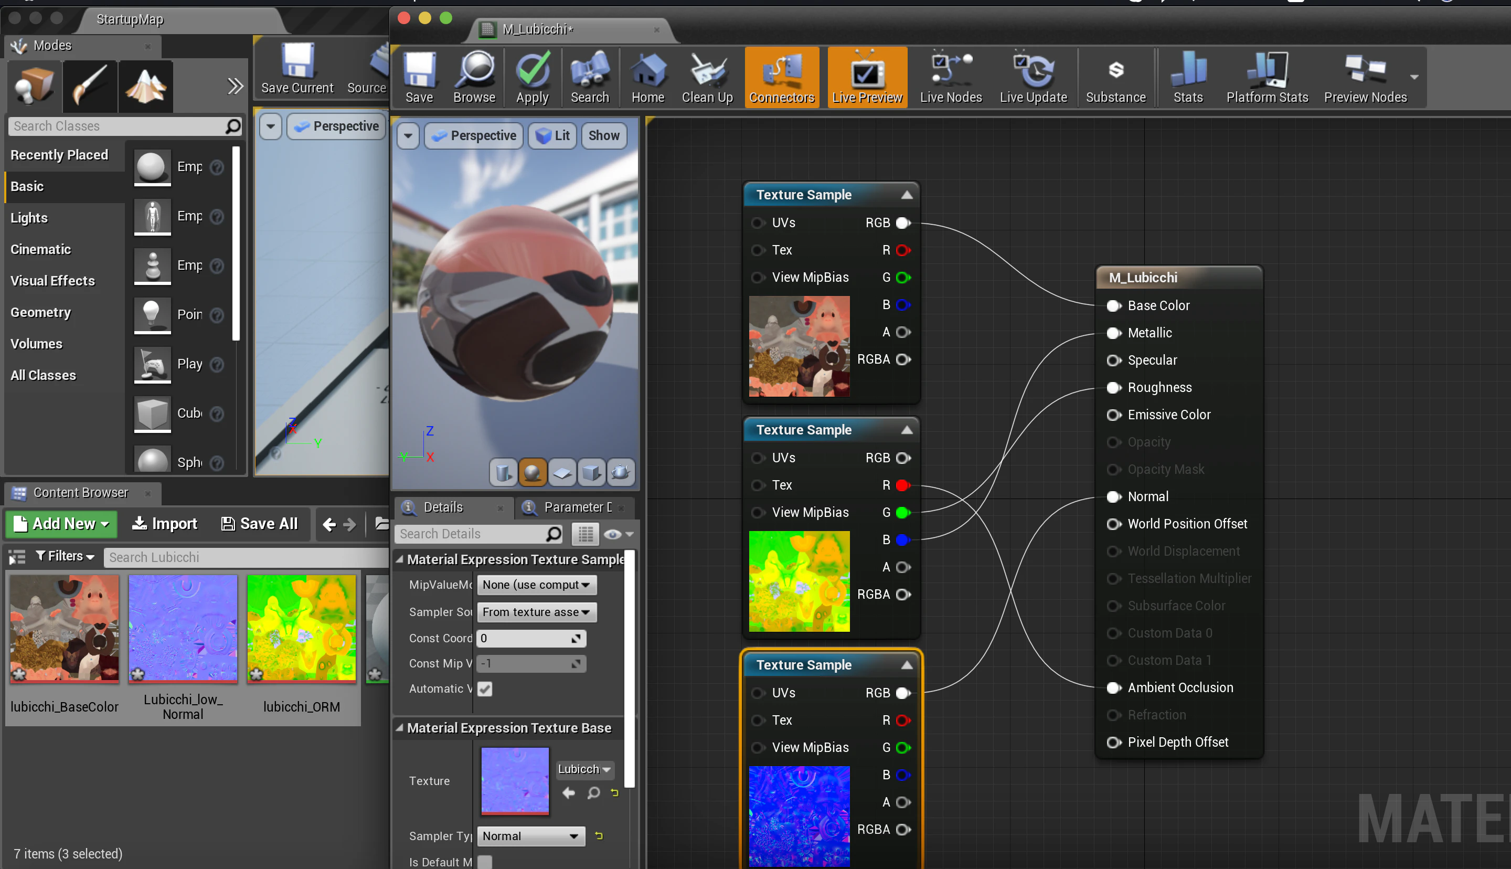Screen dimensions: 1511x869
Task: Click the Import button
Action: pos(164,523)
